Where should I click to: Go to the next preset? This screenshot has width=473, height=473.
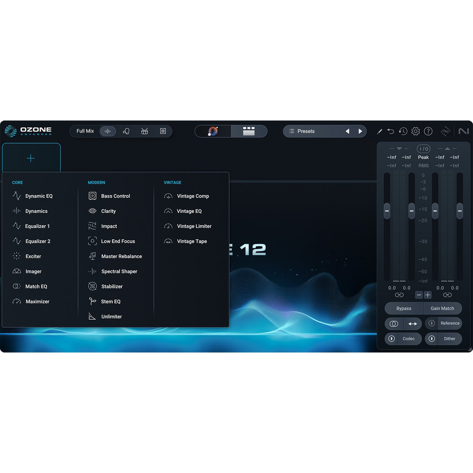[360, 131]
